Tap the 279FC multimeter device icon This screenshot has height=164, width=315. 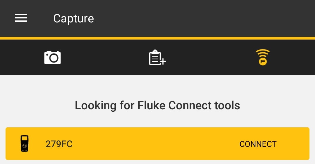pos(24,144)
